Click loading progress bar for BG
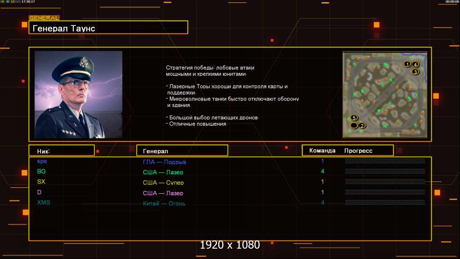The width and height of the screenshot is (460, 259). (385, 171)
